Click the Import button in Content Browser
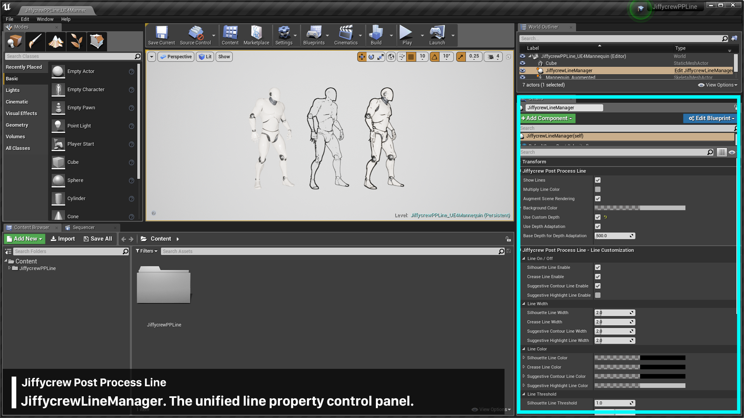 [x=63, y=239]
